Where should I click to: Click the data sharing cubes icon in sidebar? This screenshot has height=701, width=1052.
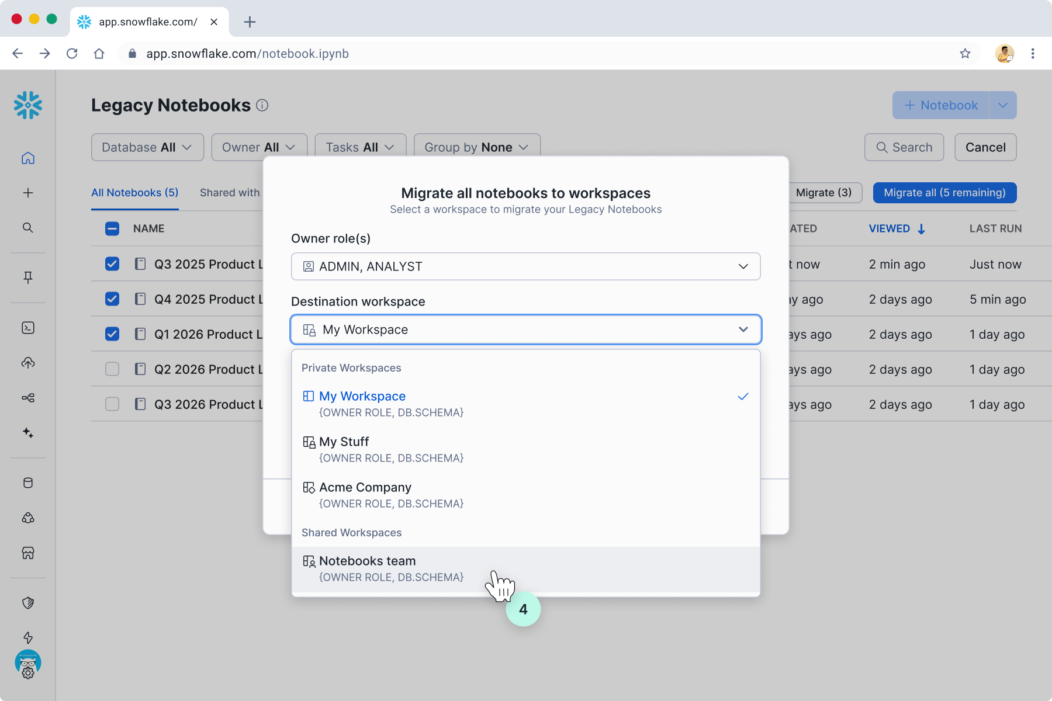click(28, 518)
